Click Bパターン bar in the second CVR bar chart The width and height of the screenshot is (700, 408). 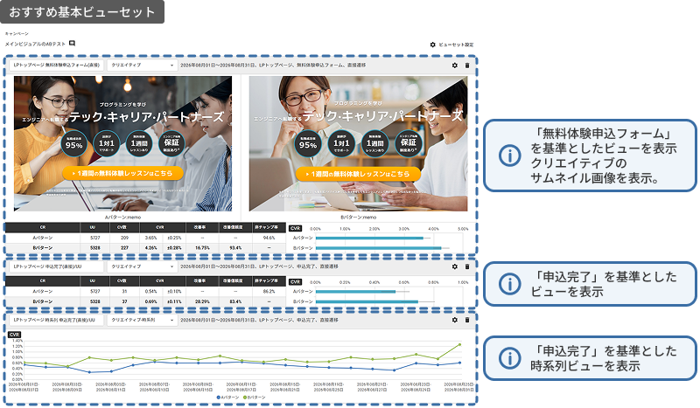367,302
